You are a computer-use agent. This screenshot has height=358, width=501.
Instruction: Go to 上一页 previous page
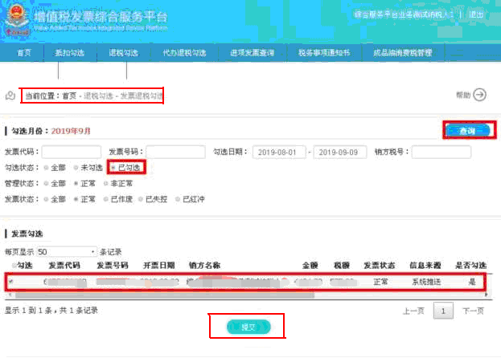(x=413, y=311)
